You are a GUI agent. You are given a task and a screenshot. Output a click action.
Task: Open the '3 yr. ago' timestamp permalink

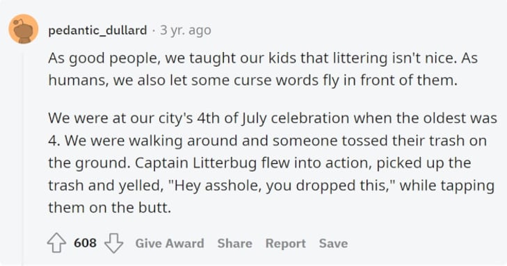186,30
